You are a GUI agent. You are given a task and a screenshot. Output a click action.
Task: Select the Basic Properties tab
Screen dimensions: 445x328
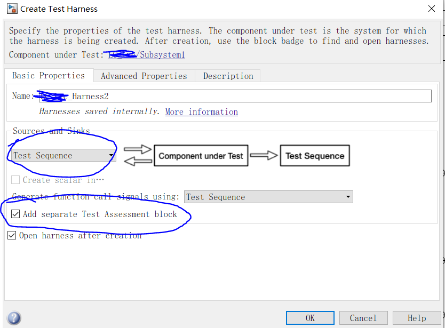tap(49, 76)
